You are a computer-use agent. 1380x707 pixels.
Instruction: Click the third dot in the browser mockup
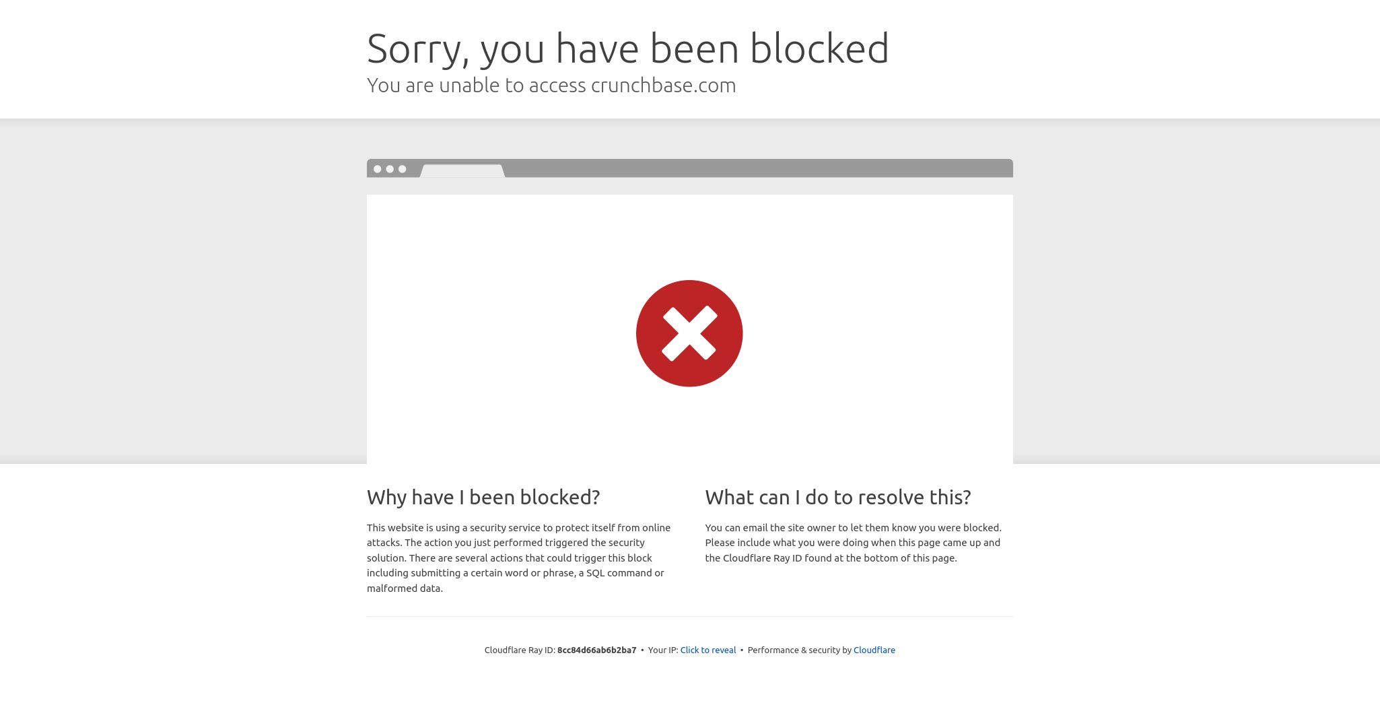coord(402,169)
